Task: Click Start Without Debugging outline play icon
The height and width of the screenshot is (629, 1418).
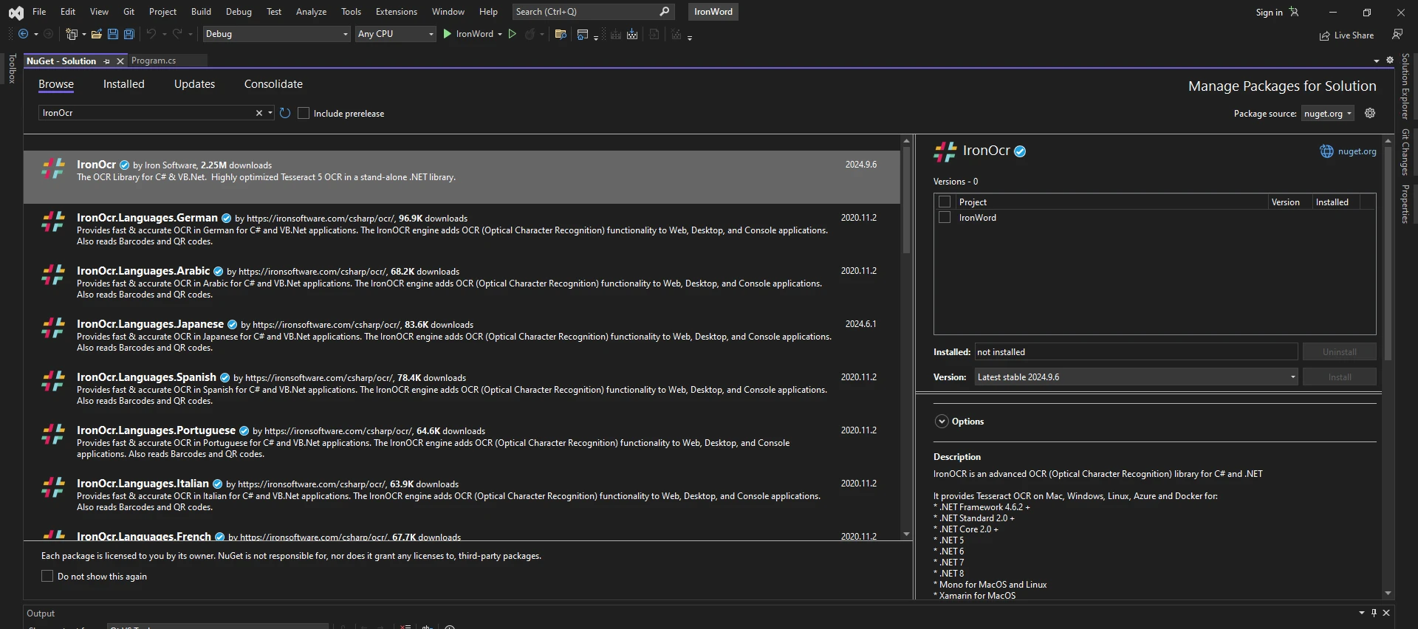Action: (512, 34)
